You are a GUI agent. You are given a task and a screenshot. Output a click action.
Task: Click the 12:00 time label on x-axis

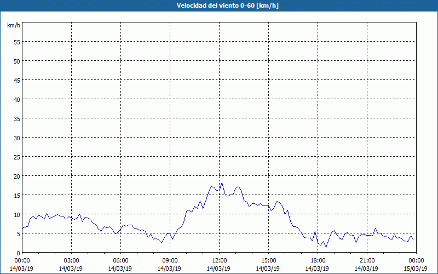(x=220, y=261)
